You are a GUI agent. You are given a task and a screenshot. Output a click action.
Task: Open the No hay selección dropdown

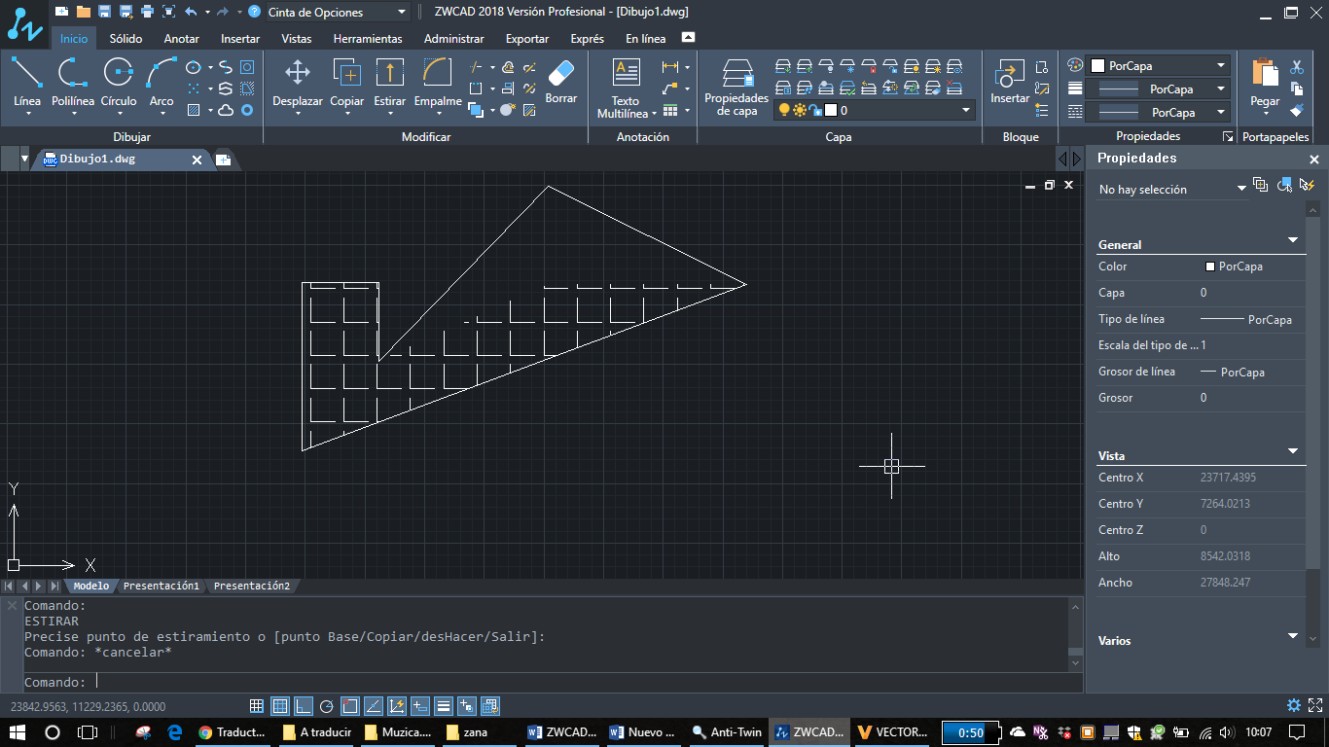click(1241, 189)
